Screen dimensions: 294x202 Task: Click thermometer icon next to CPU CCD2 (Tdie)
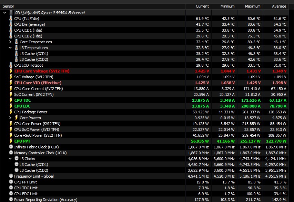tap(11, 36)
